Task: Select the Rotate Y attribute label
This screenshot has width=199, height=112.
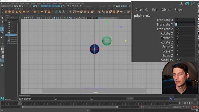Action: coord(167,38)
